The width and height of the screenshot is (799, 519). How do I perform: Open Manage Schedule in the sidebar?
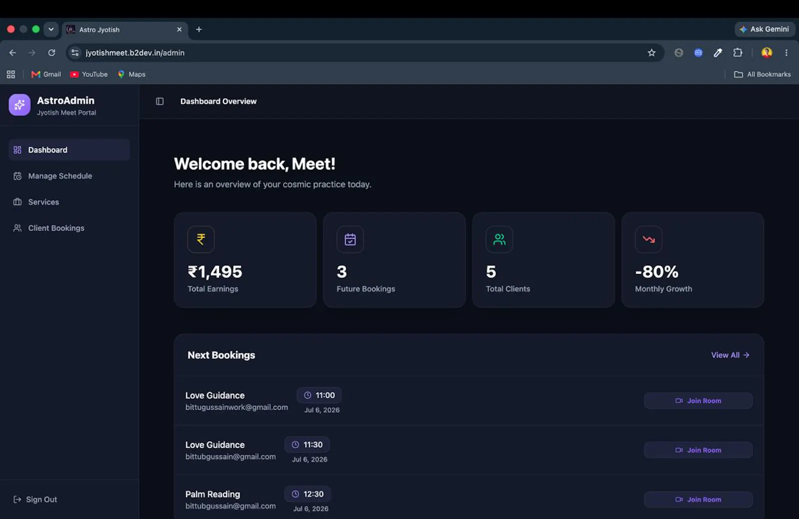tap(69, 176)
